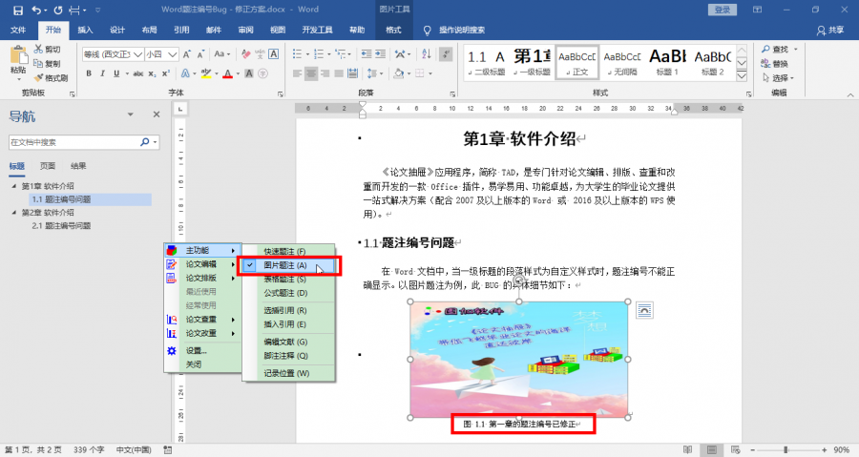Click the italic I icon

tap(102, 73)
